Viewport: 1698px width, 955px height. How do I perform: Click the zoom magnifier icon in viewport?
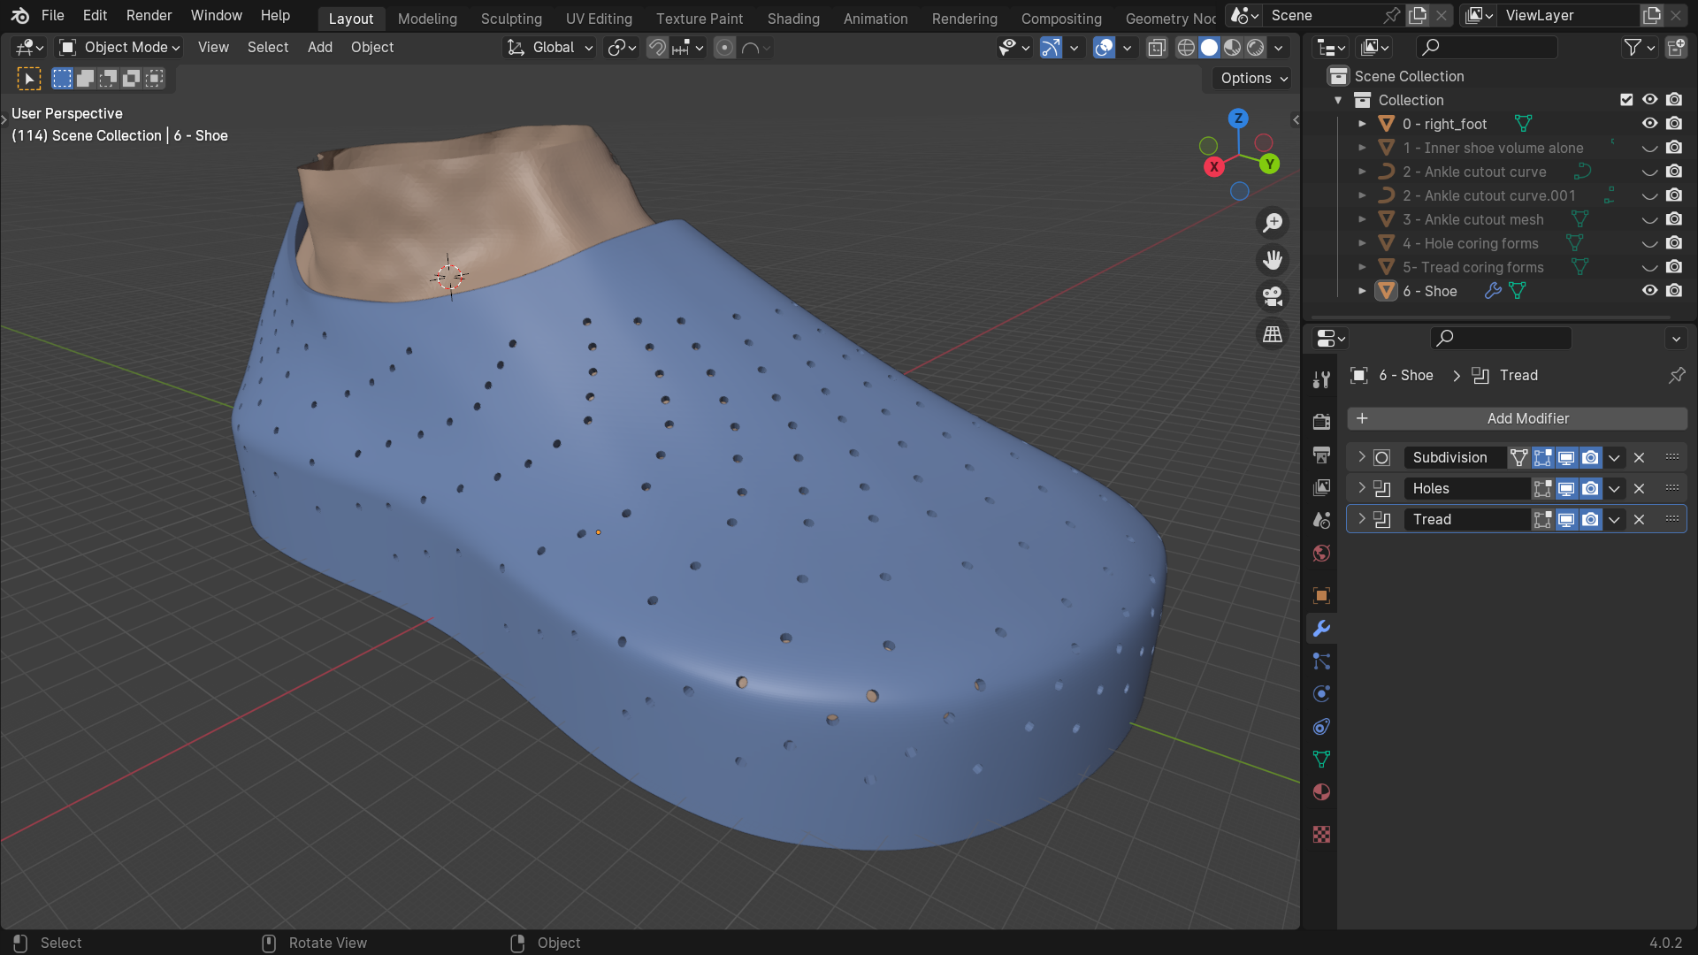click(x=1273, y=223)
